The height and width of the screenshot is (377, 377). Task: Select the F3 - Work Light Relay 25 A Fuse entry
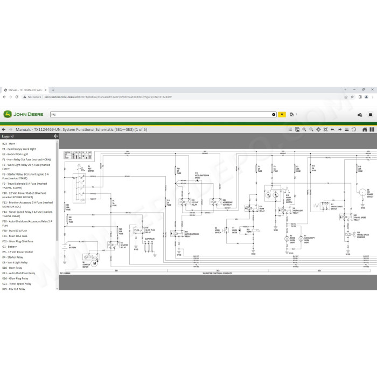pos(26,167)
